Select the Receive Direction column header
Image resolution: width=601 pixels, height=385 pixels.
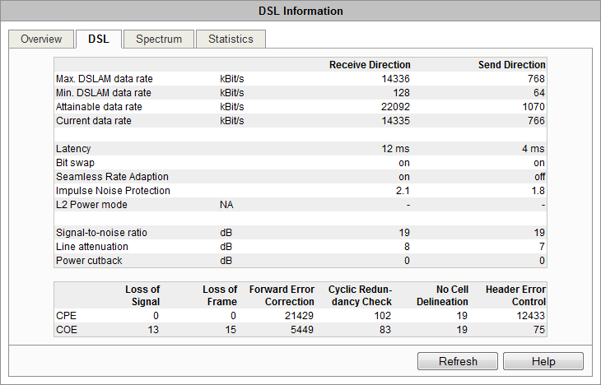point(370,64)
